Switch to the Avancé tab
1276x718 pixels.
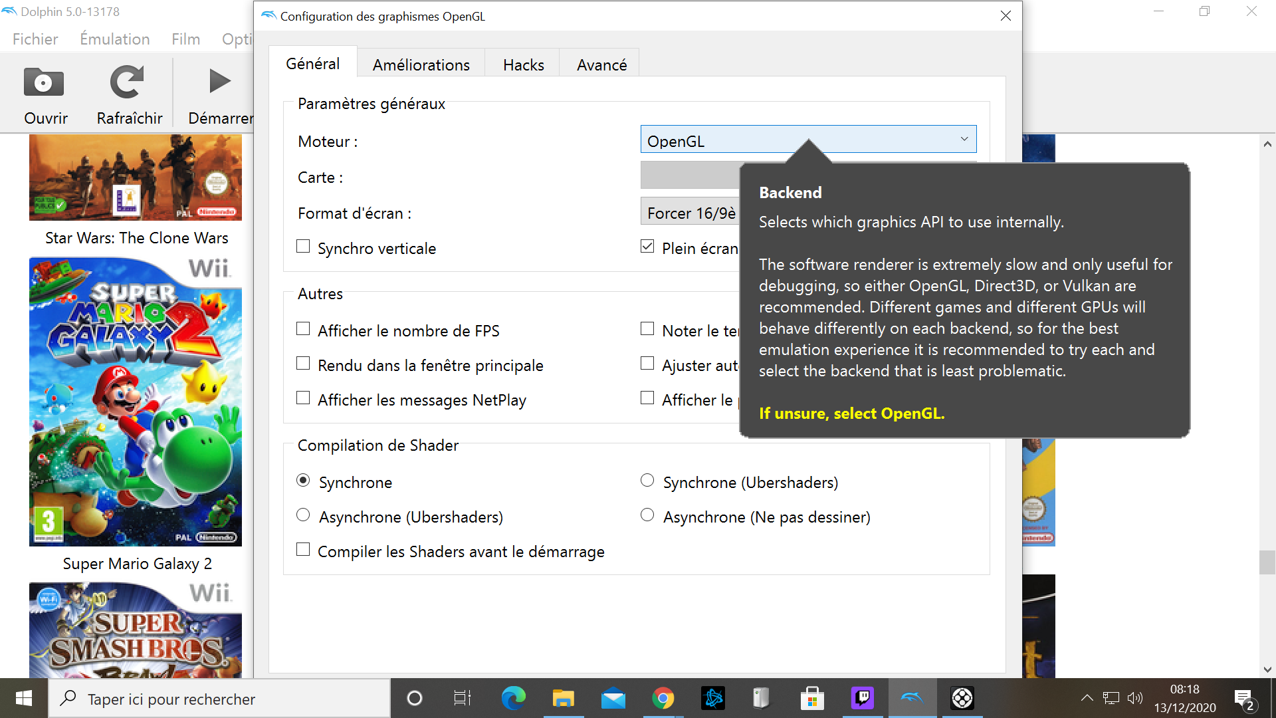(x=602, y=64)
